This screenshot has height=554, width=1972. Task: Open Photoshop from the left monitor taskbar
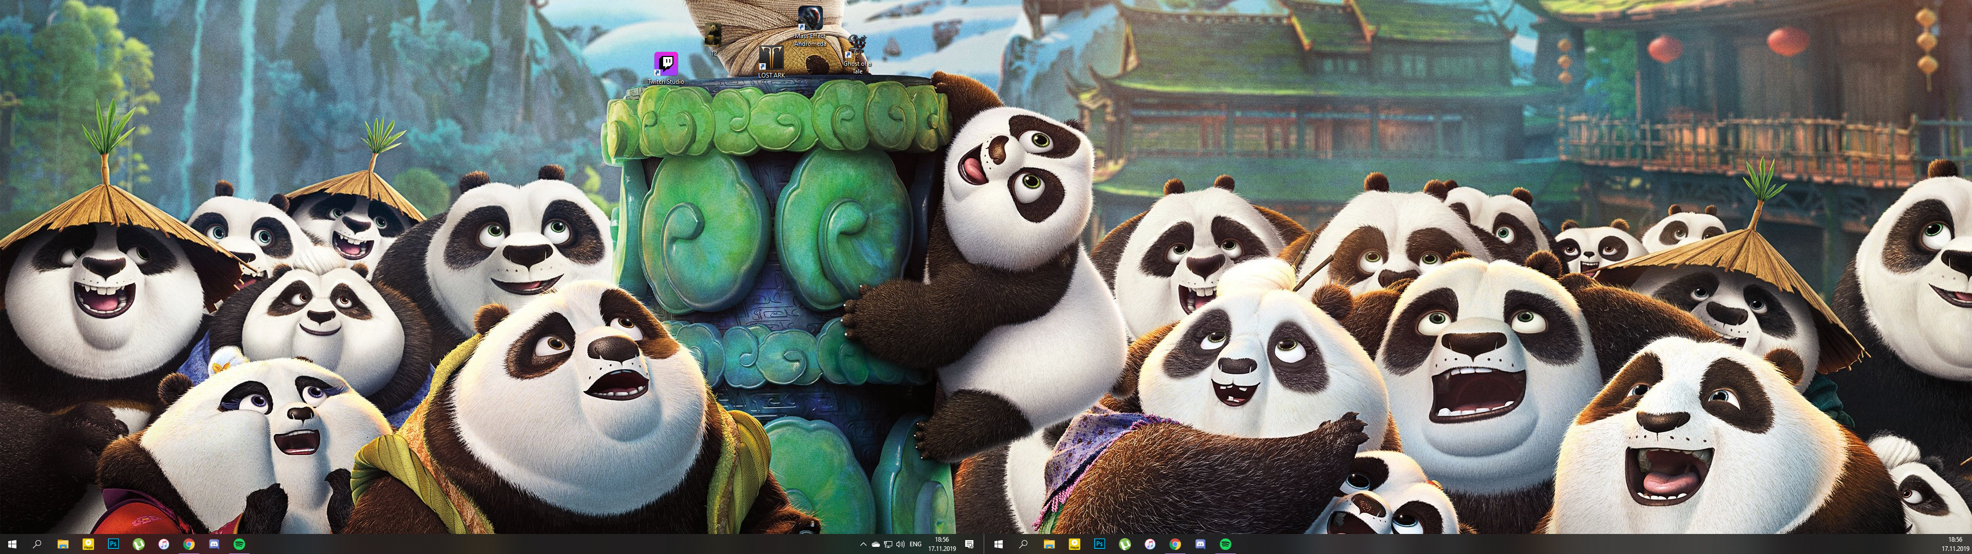(114, 544)
